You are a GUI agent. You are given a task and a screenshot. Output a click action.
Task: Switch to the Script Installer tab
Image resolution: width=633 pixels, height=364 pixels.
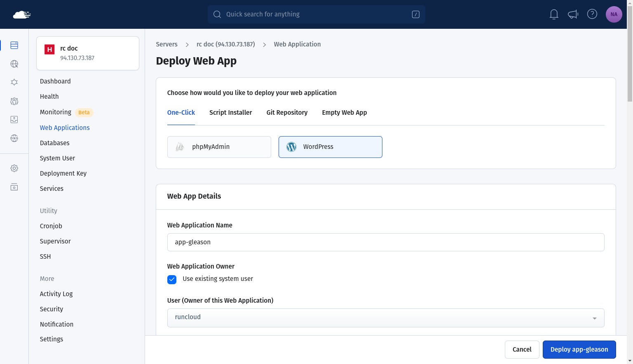[230, 113]
